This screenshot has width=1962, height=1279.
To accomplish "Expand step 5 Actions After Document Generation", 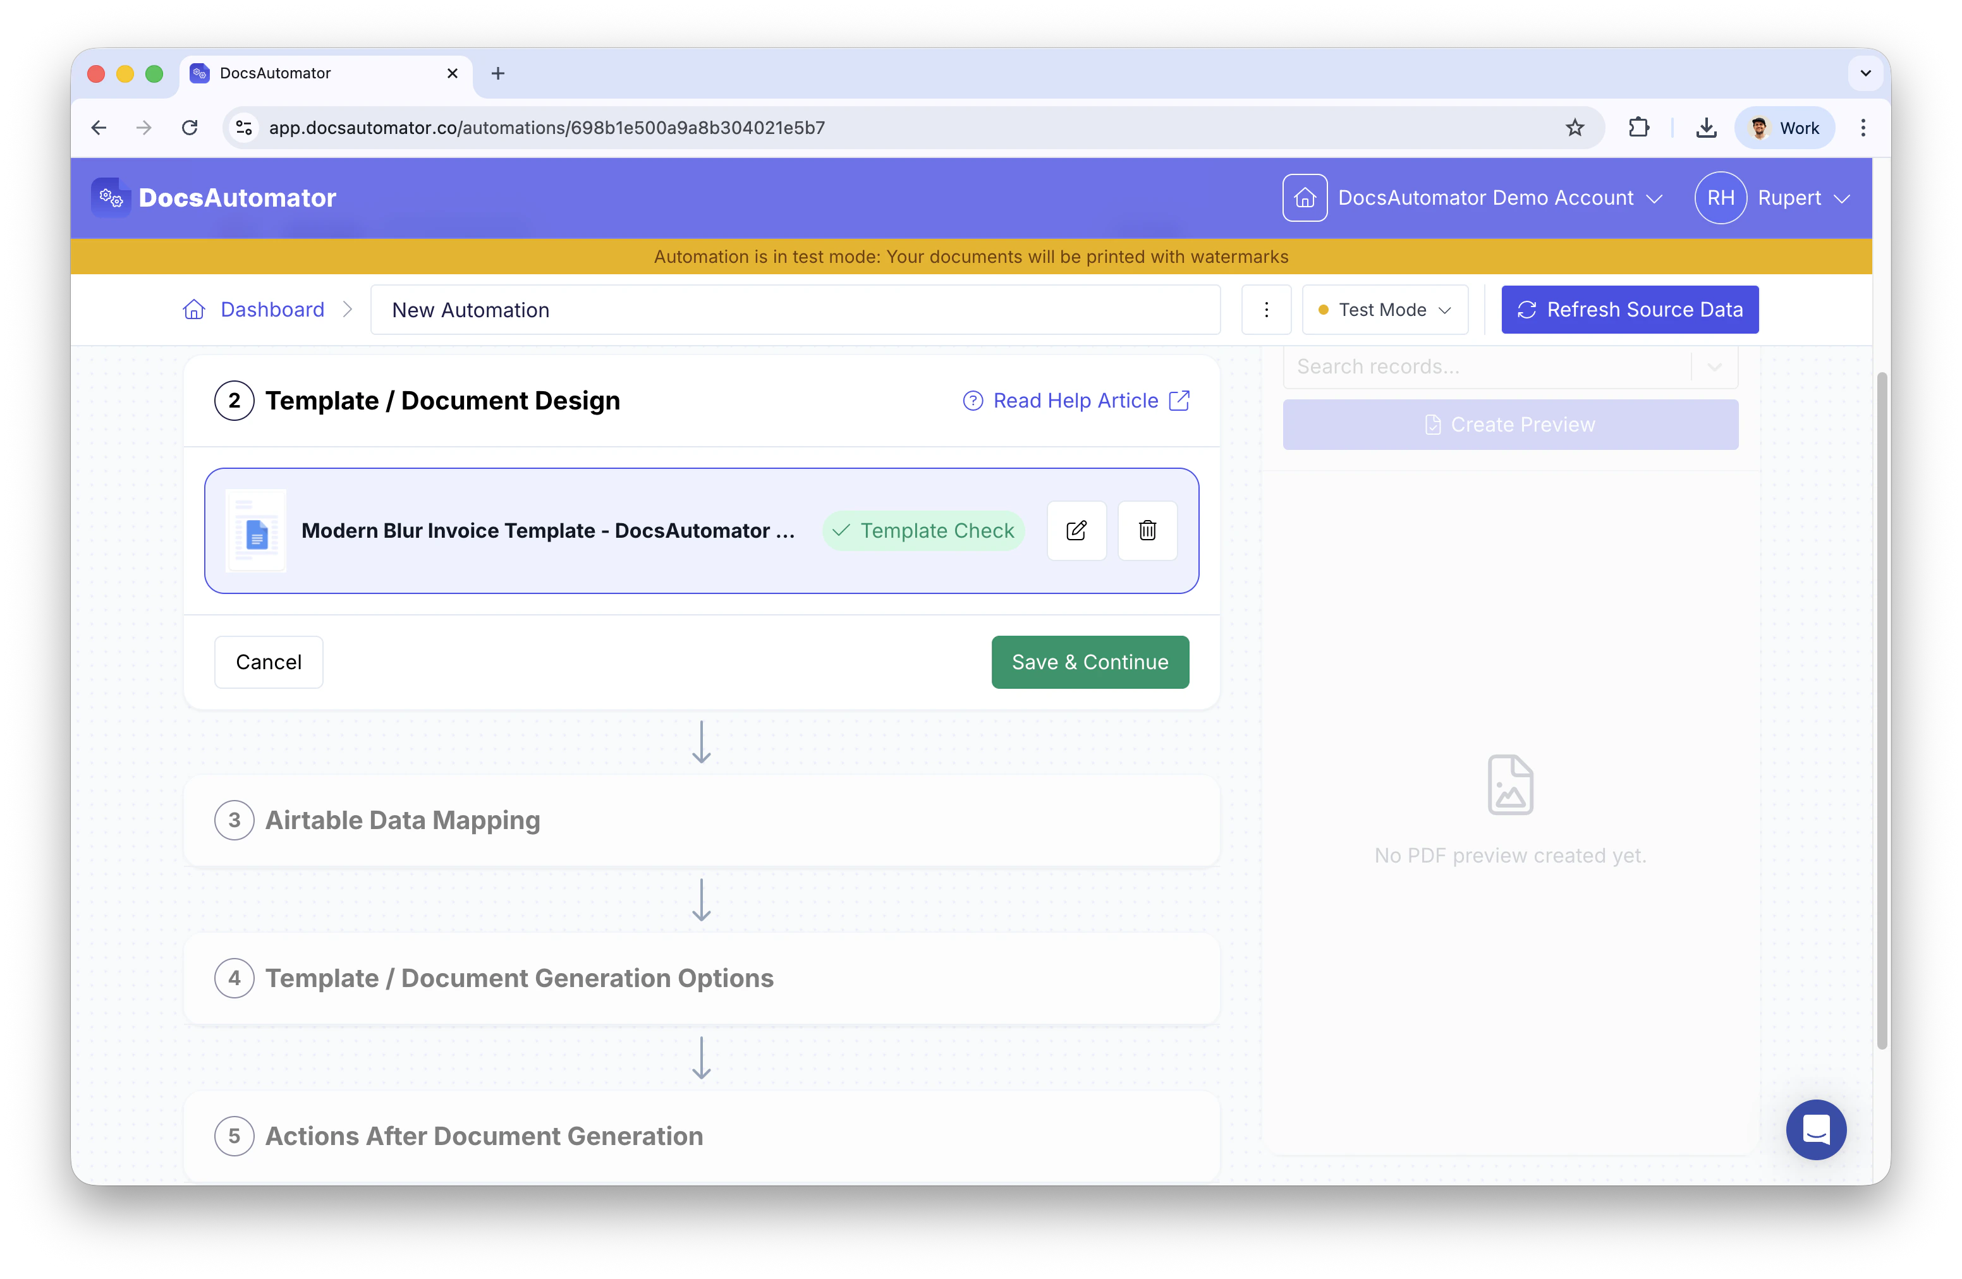I will (702, 1136).
